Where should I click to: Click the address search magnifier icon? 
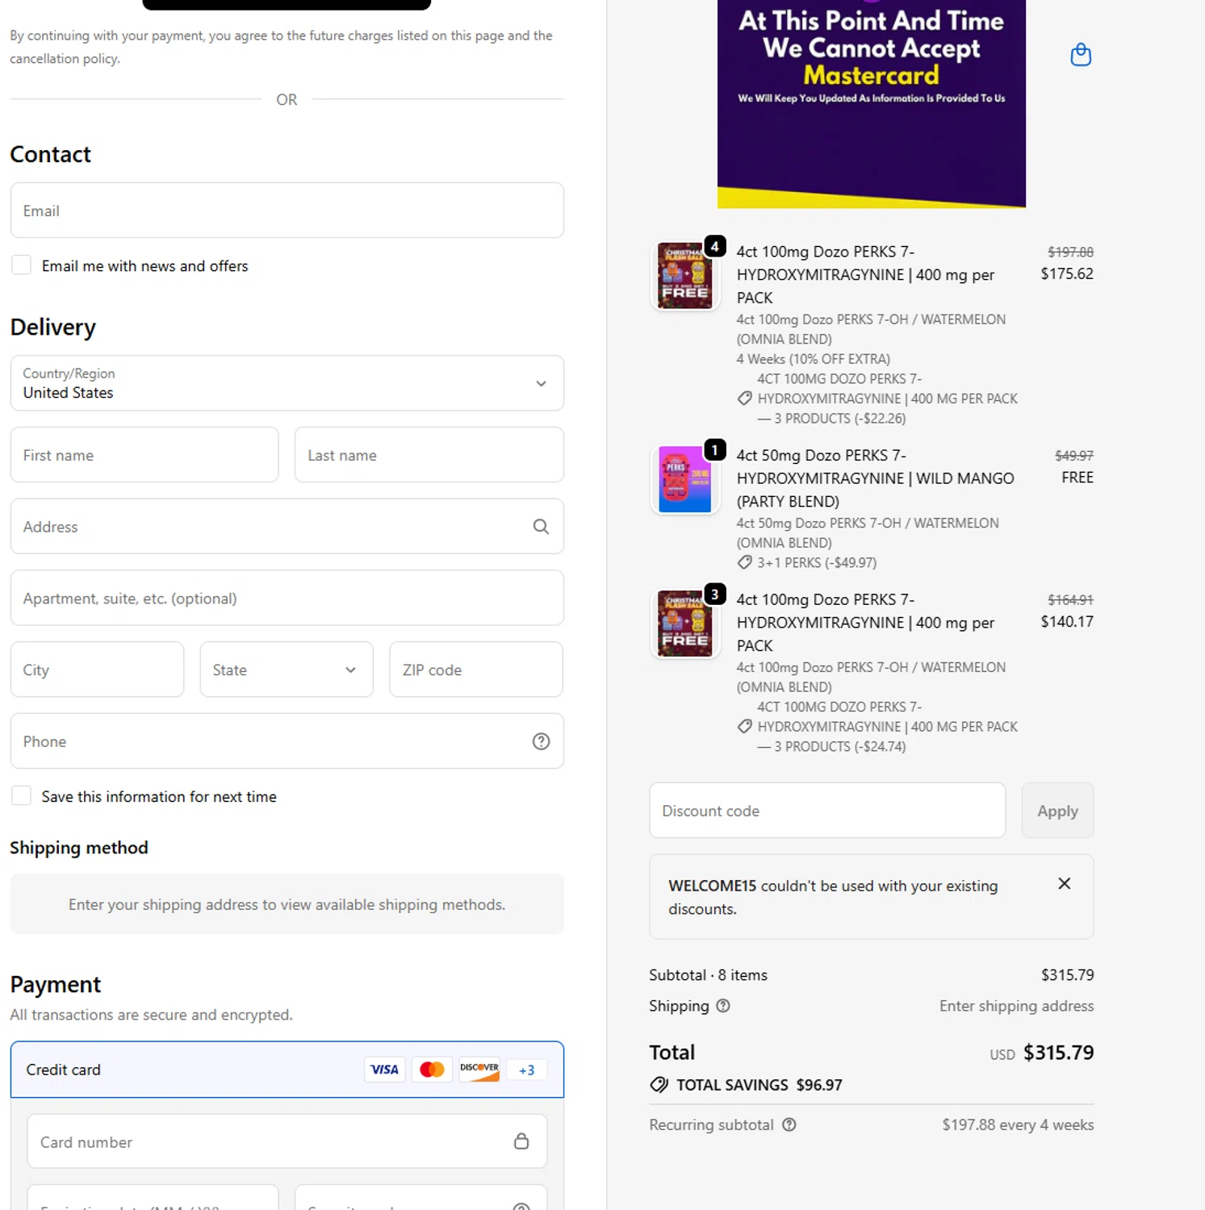click(x=541, y=527)
